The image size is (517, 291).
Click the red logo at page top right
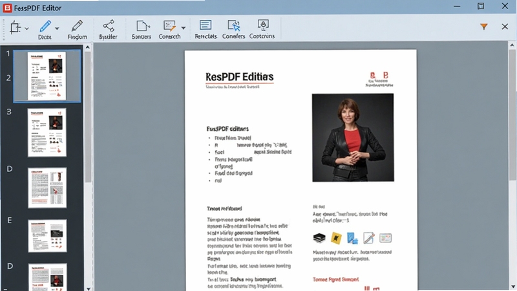pos(379,76)
